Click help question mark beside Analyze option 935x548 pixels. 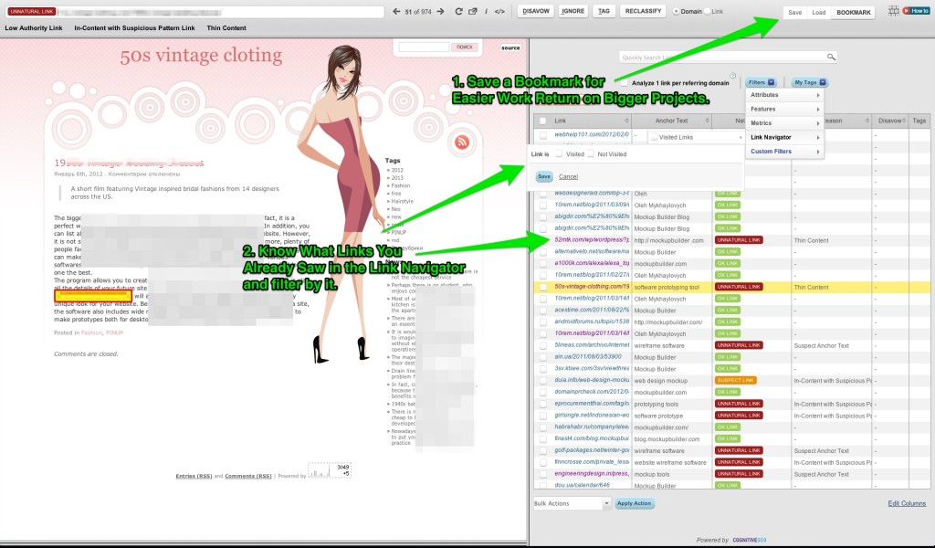point(733,76)
